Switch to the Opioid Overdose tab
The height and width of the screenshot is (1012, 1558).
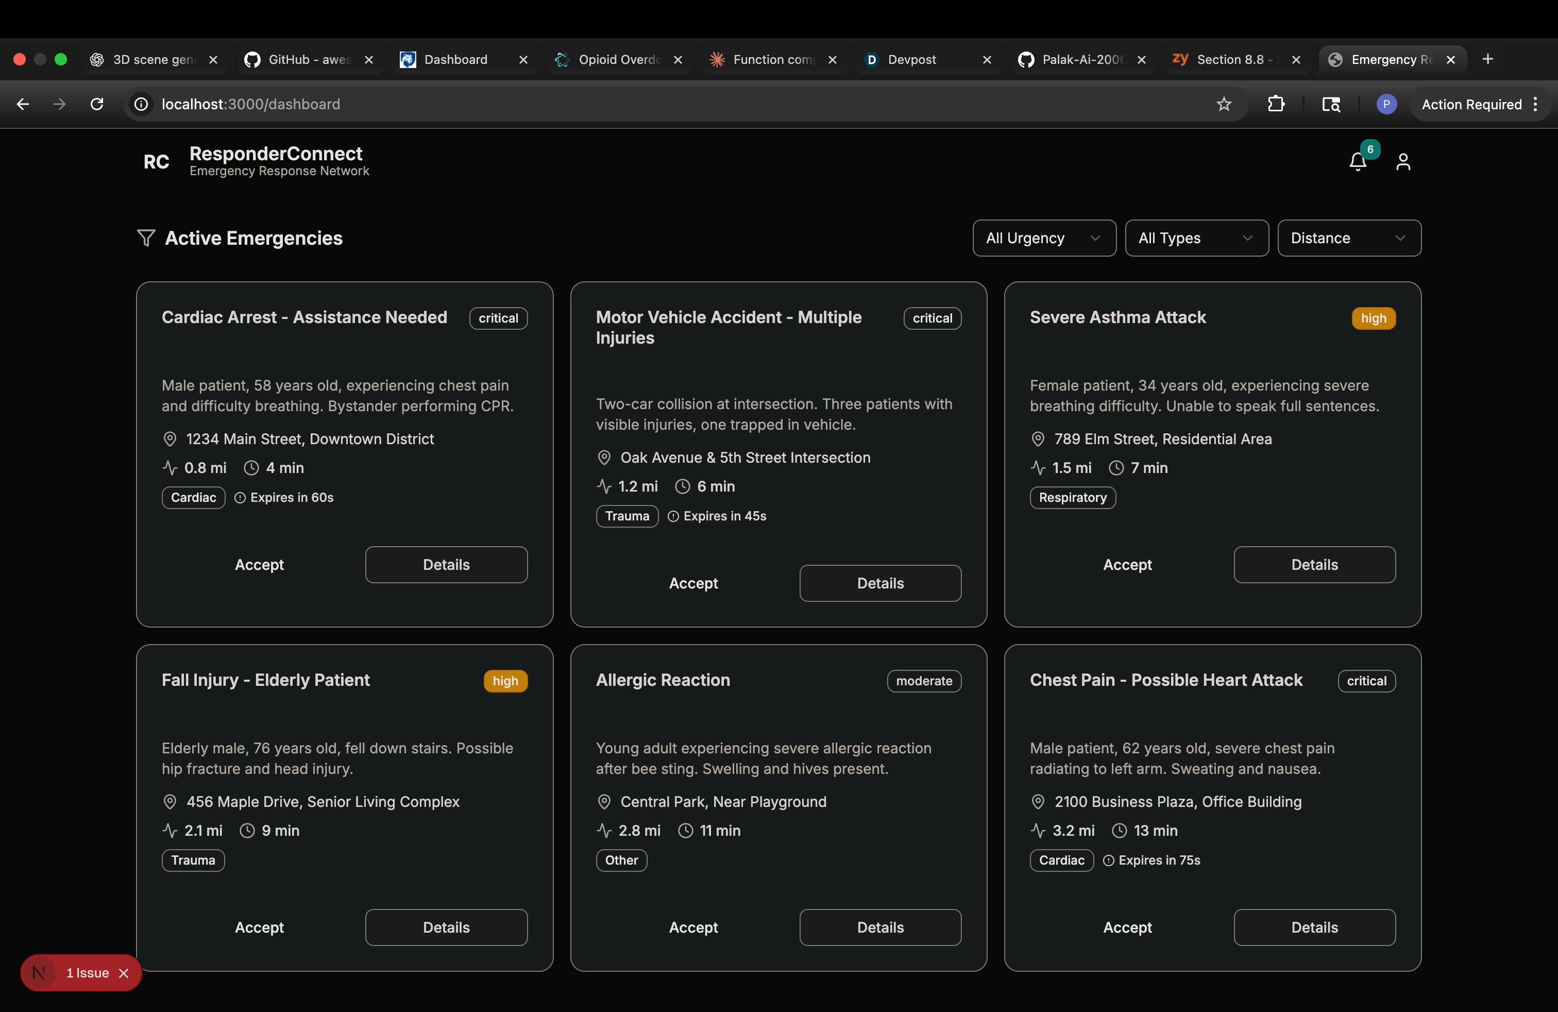(x=618, y=60)
